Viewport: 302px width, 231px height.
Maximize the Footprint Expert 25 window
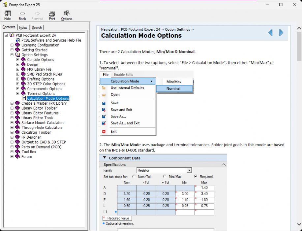[281, 5]
